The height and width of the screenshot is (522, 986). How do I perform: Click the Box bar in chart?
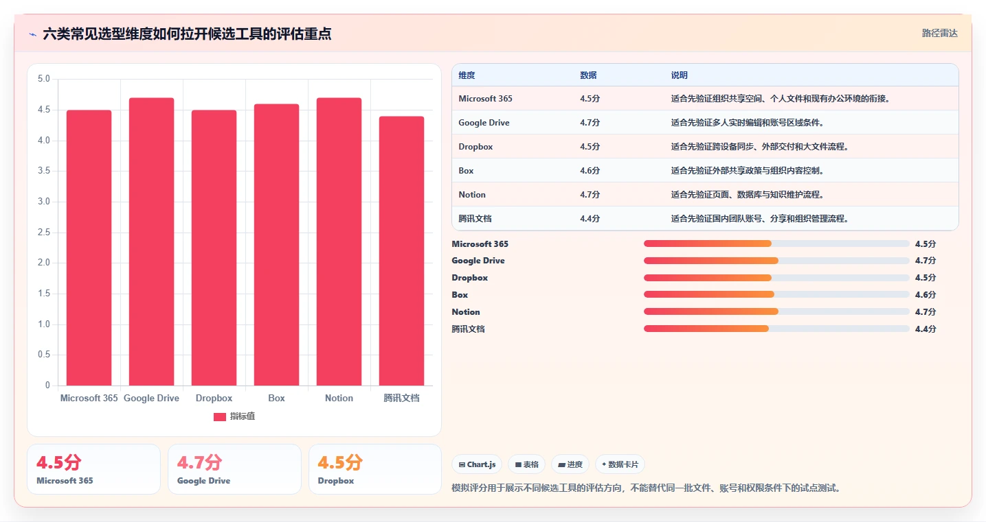[276, 245]
